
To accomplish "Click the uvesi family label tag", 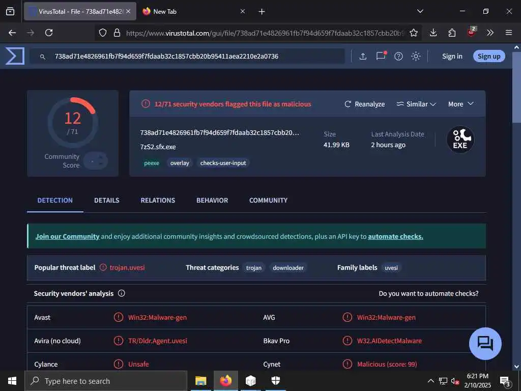I will tap(391, 268).
